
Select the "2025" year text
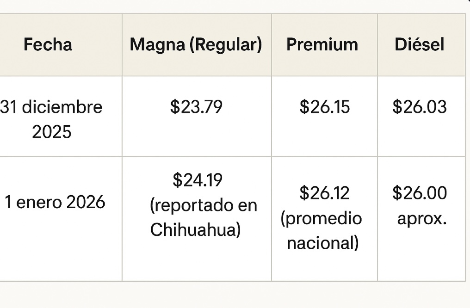click(x=51, y=132)
